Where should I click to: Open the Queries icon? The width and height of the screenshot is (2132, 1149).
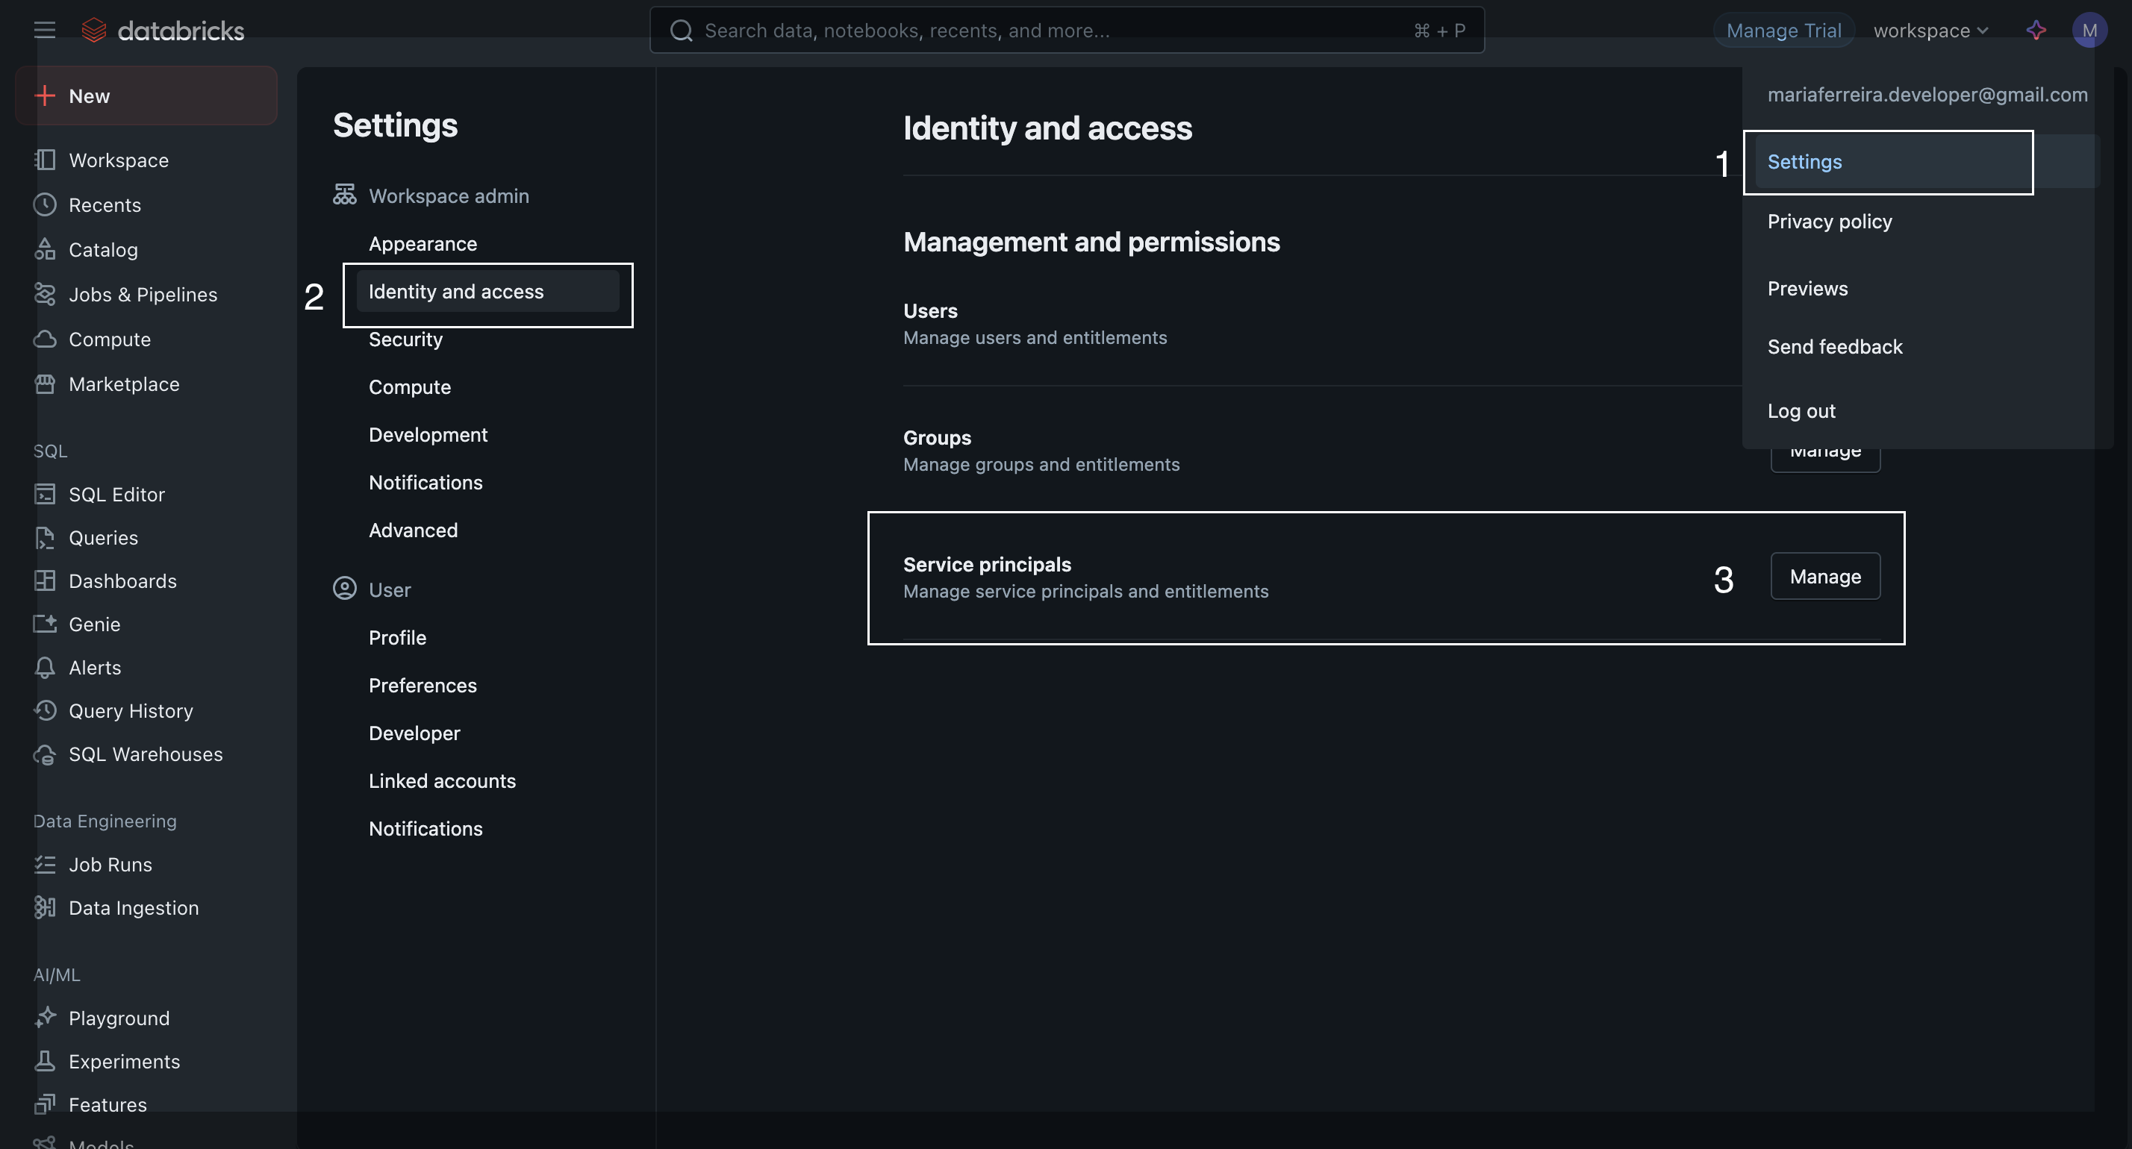tap(45, 538)
